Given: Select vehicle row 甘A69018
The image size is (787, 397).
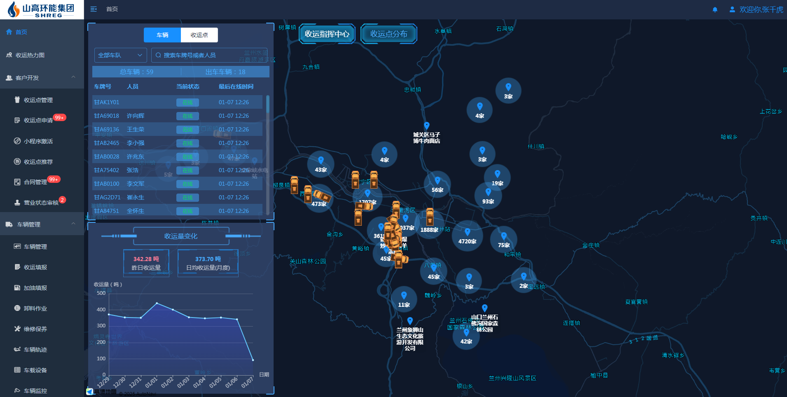Looking at the screenshot, I should (177, 116).
